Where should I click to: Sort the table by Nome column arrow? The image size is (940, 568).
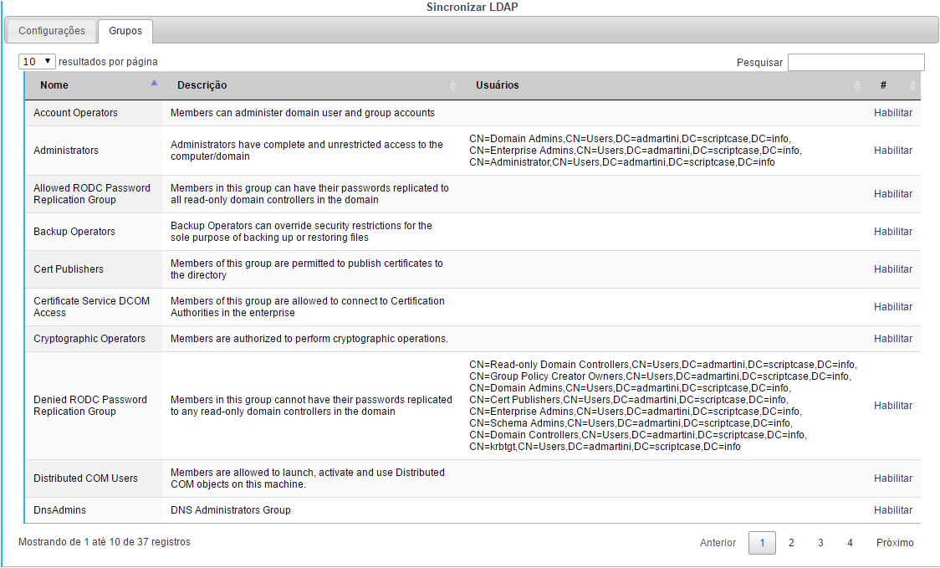point(154,84)
